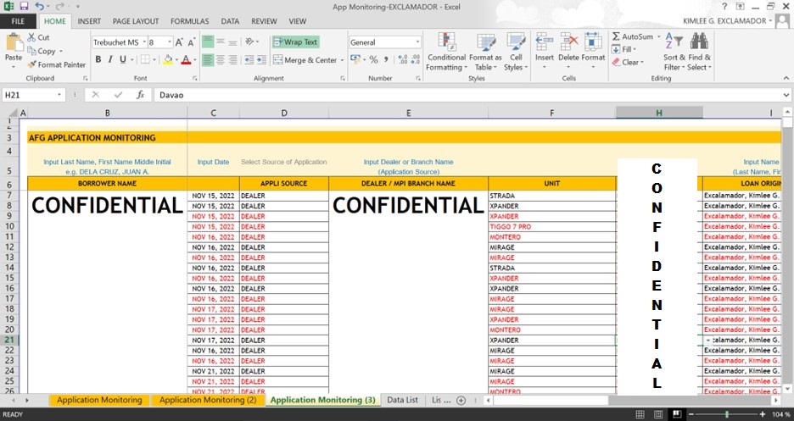Screen dimensions: 794x421
Task: Click the Insert Function fx button
Action: (141, 95)
